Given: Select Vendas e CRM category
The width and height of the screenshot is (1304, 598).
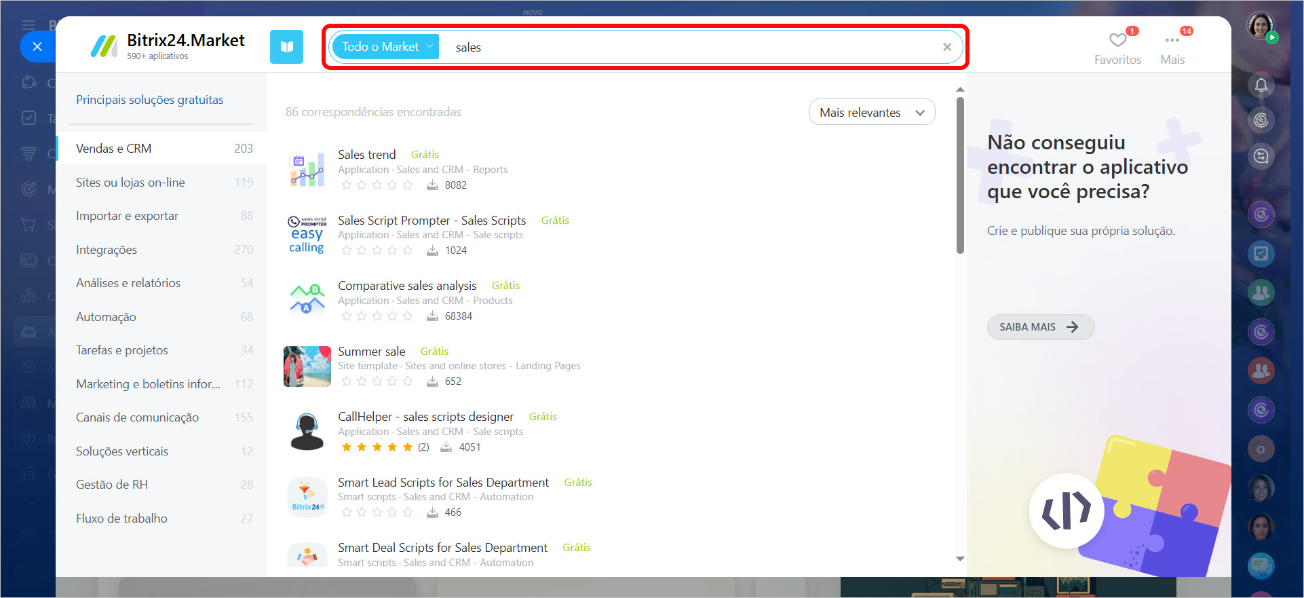Looking at the screenshot, I should click(x=161, y=149).
